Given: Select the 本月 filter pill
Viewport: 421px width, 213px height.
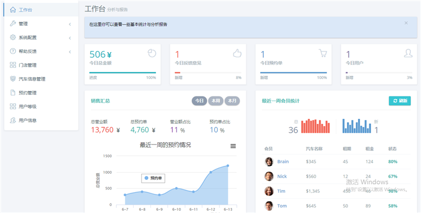Looking at the screenshot, I should pyautogui.click(x=232, y=101).
